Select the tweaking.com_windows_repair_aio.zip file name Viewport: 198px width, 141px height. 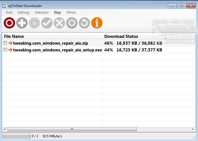pos(51,43)
